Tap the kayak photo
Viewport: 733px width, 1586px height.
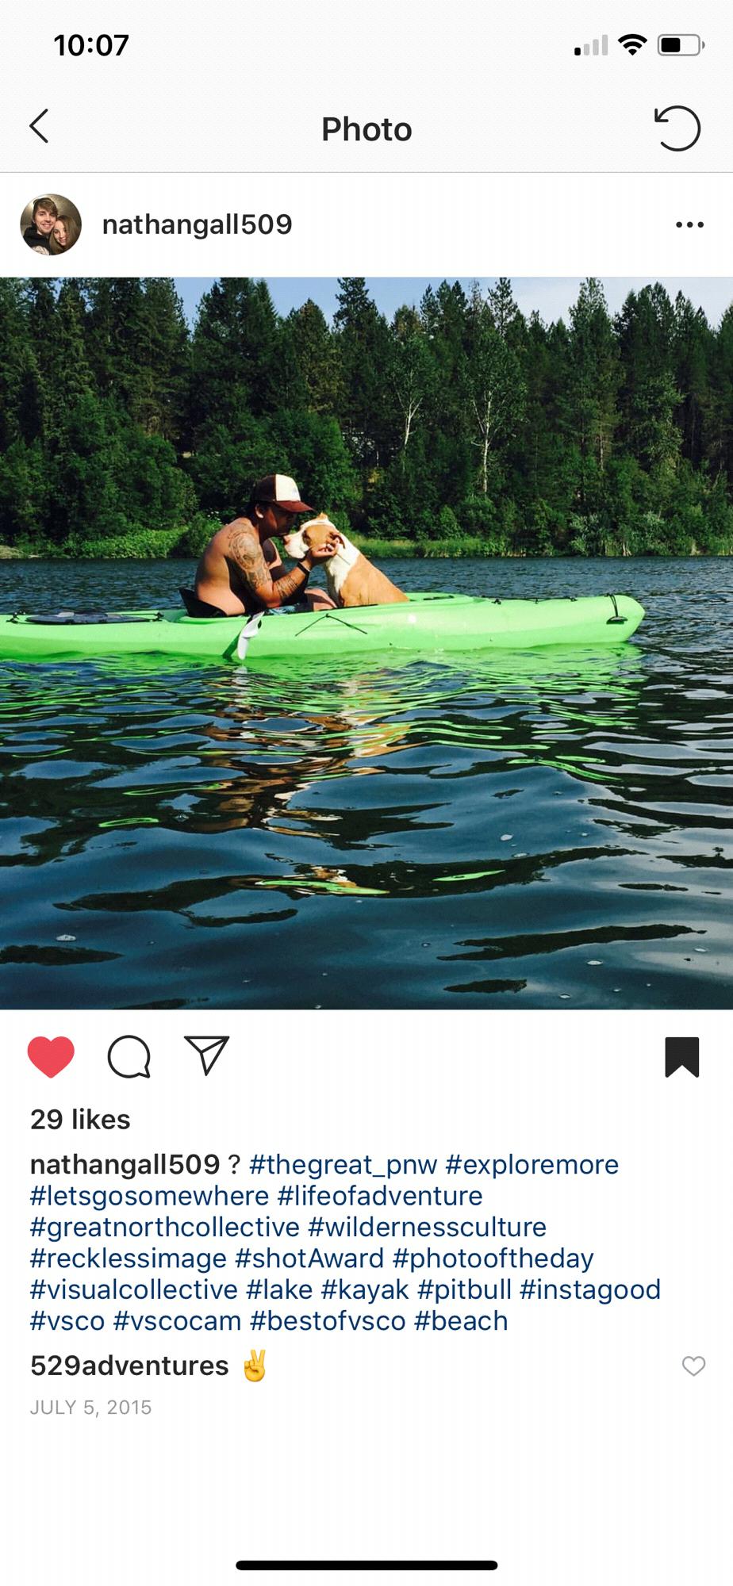366,643
